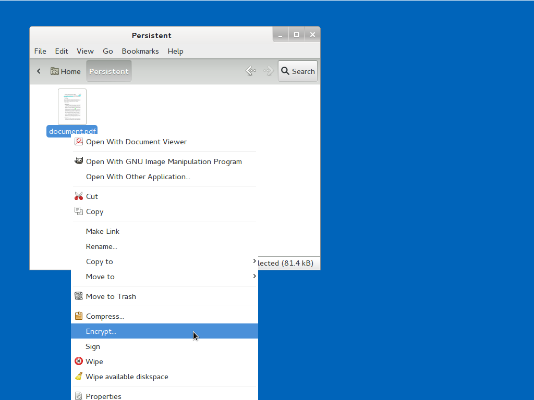The width and height of the screenshot is (534, 400).
Task: Click the Copy pages icon
Action: 79,211
